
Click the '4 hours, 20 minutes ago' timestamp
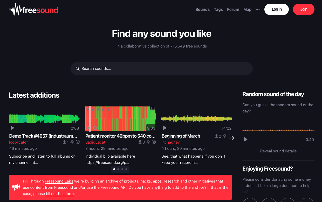click(x=183, y=149)
